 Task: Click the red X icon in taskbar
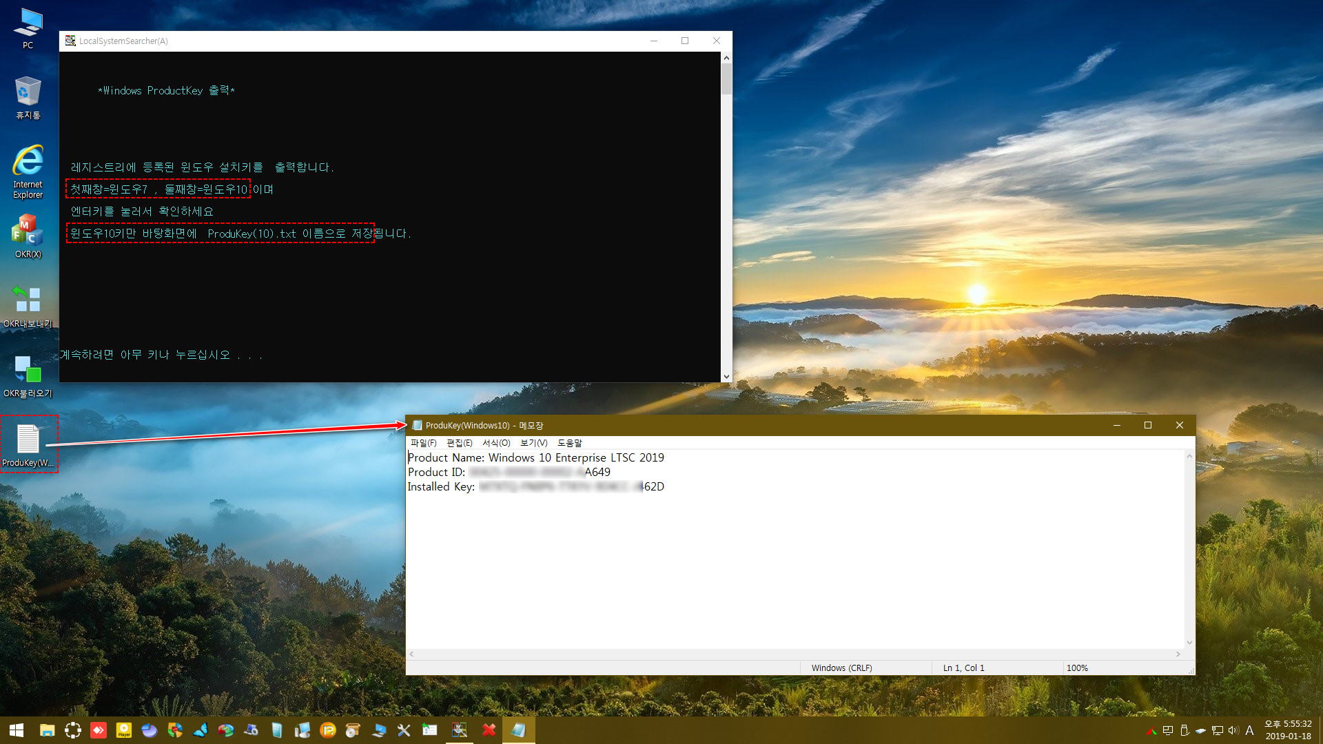[x=489, y=730]
